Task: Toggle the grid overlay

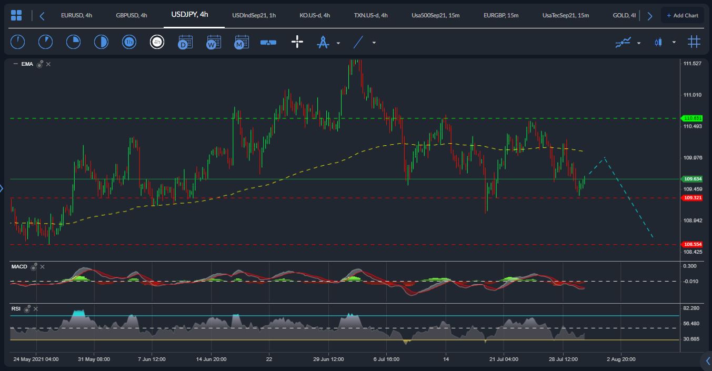Action: (x=694, y=41)
